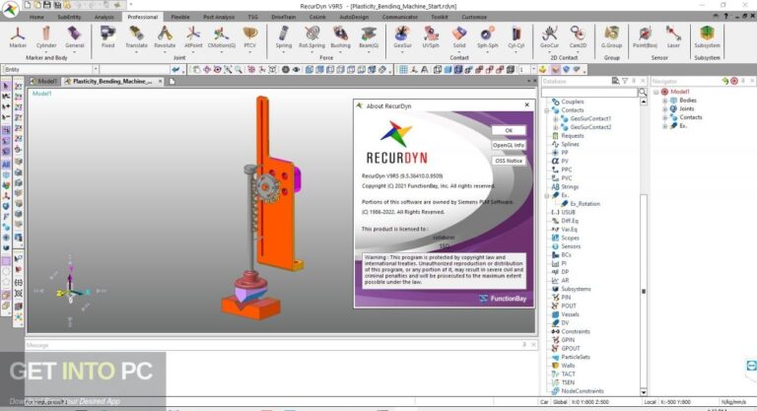Close the About RecurDyn dialog
The height and width of the screenshot is (411, 757).
coord(526,104)
